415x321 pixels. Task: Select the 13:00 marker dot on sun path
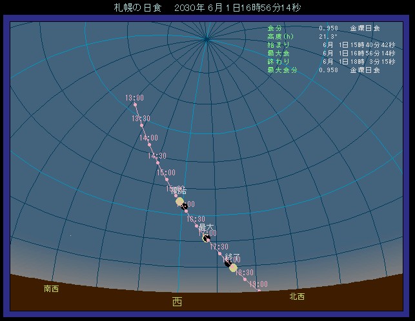[135, 104]
